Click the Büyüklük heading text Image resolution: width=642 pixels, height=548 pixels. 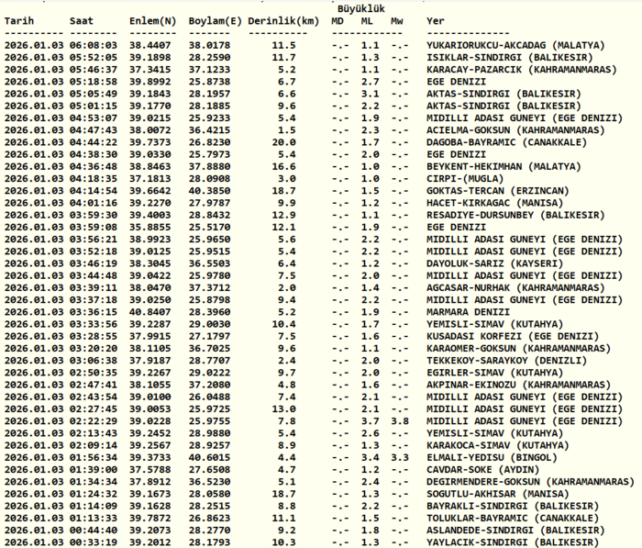coord(368,7)
